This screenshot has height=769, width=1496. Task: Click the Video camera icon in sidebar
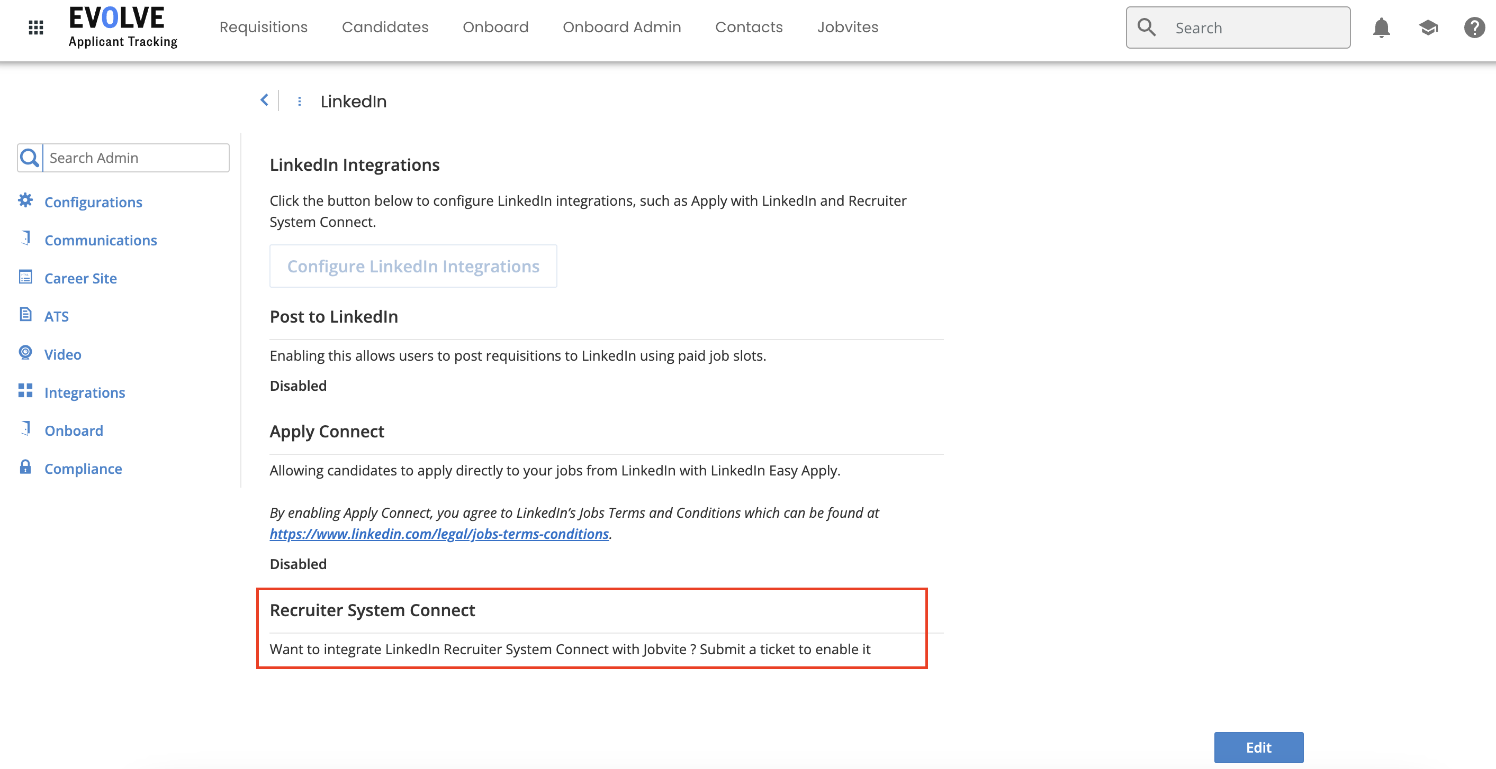point(25,353)
